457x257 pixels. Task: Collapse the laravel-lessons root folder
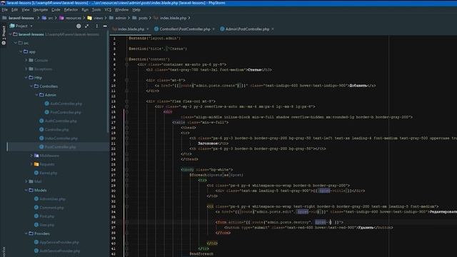coord(10,34)
